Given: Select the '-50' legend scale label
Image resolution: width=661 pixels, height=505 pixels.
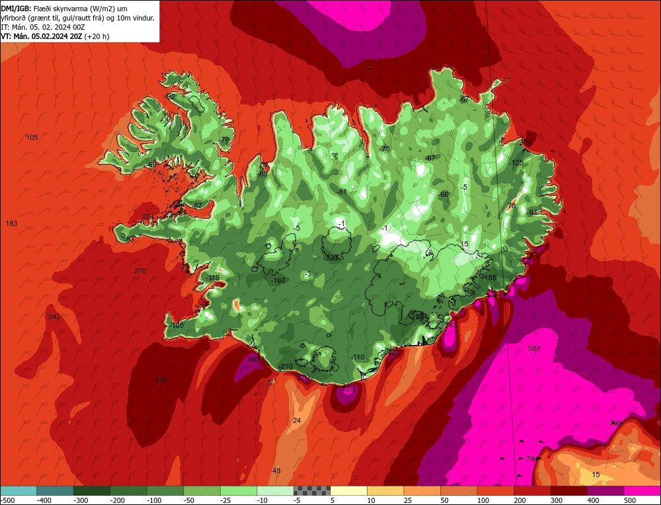Looking at the screenshot, I should coord(189,500).
